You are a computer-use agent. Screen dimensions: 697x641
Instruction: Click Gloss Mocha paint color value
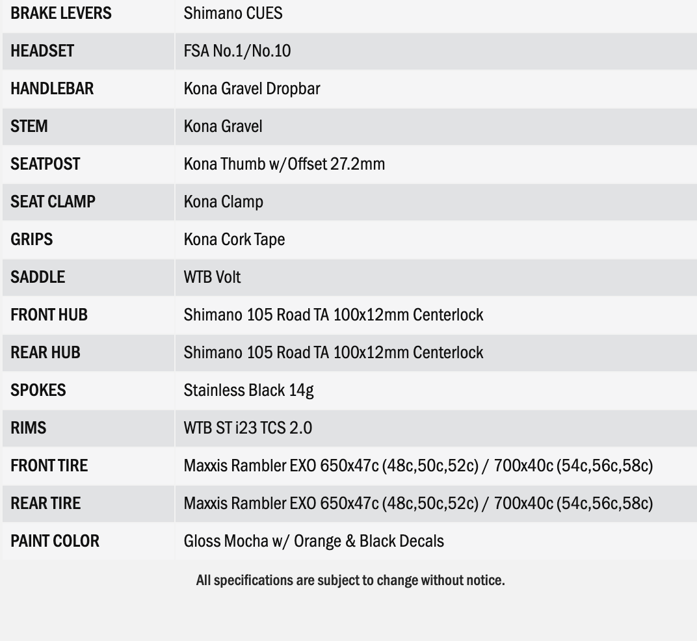click(x=313, y=542)
